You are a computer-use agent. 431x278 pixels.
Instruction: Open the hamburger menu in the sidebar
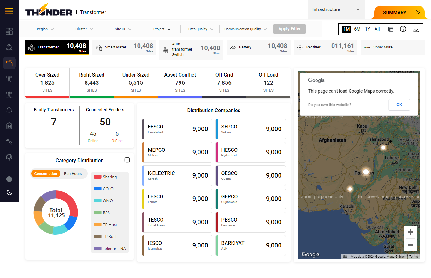(x=9, y=11)
